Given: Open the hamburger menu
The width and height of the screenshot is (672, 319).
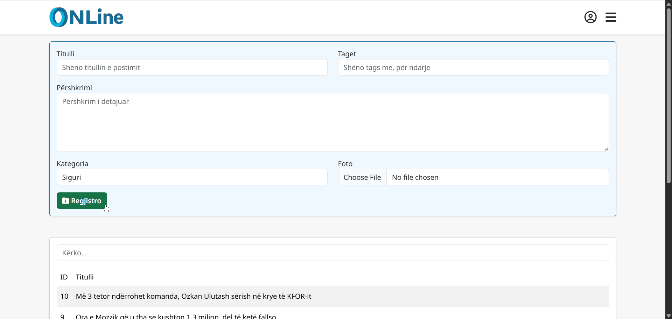Looking at the screenshot, I should click(x=611, y=17).
